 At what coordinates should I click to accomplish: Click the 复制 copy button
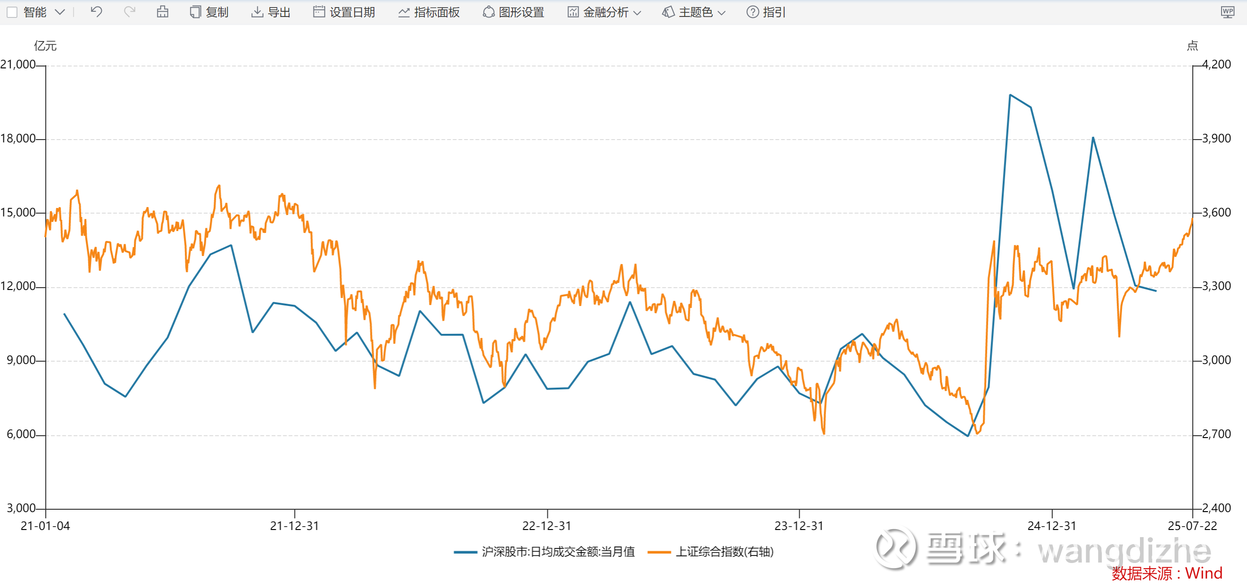(209, 12)
